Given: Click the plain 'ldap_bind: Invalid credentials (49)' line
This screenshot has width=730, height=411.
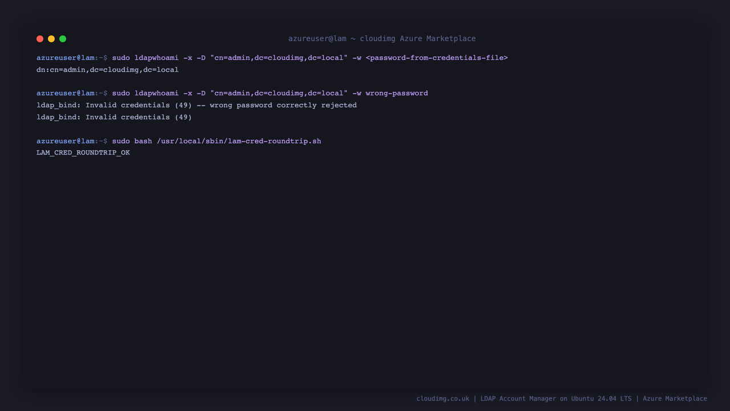Looking at the screenshot, I should (x=114, y=117).
